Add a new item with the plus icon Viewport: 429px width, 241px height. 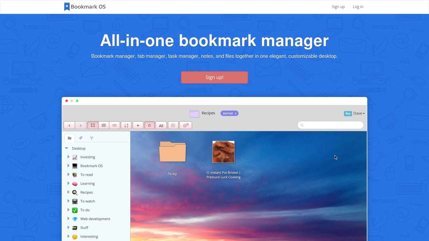[x=138, y=125]
